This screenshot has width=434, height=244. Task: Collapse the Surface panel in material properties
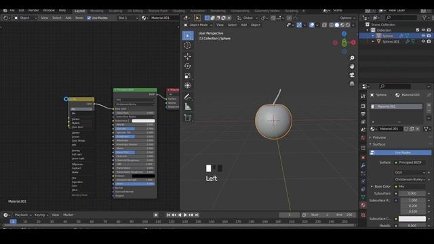point(378,144)
